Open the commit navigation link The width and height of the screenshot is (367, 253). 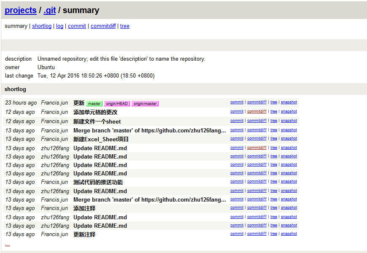[77, 26]
